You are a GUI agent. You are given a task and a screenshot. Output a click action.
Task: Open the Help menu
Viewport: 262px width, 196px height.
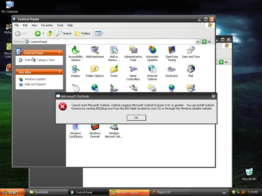[70, 25]
